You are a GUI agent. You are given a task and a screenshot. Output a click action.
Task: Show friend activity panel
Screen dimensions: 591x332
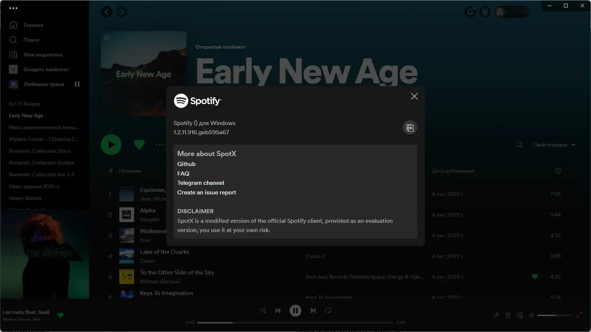(485, 12)
